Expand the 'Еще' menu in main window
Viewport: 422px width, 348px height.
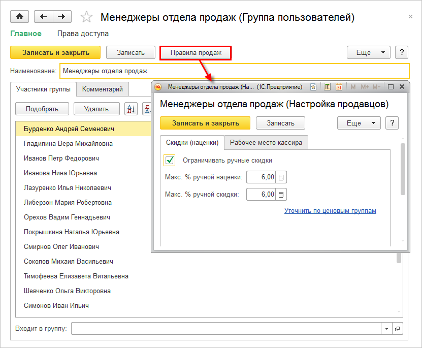(368, 52)
